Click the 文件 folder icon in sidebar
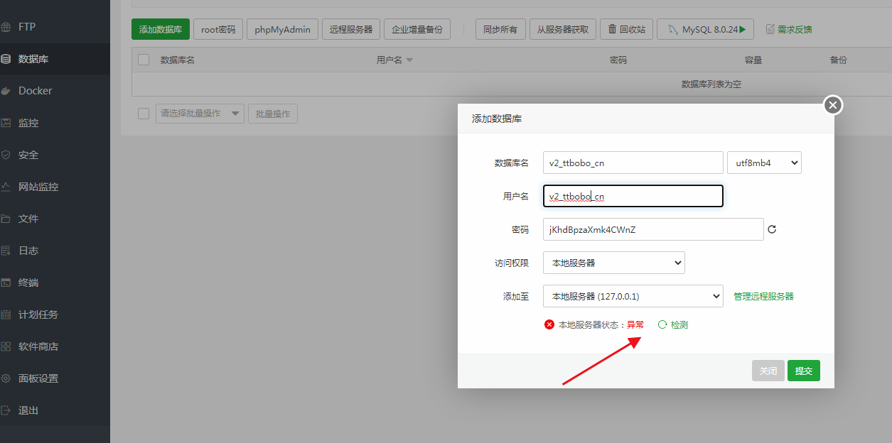Screen dimensions: 892x443 6,219
